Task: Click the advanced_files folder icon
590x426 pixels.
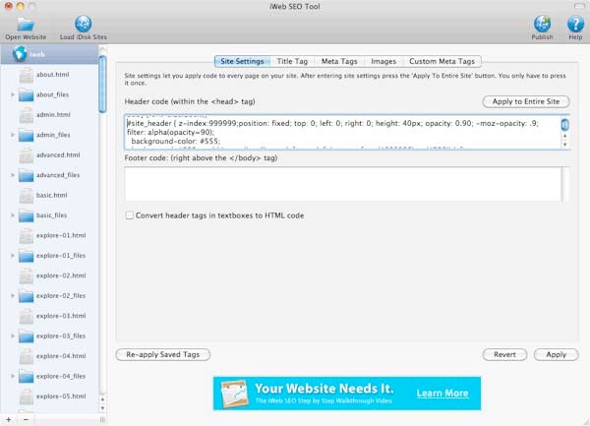Action: [x=27, y=175]
